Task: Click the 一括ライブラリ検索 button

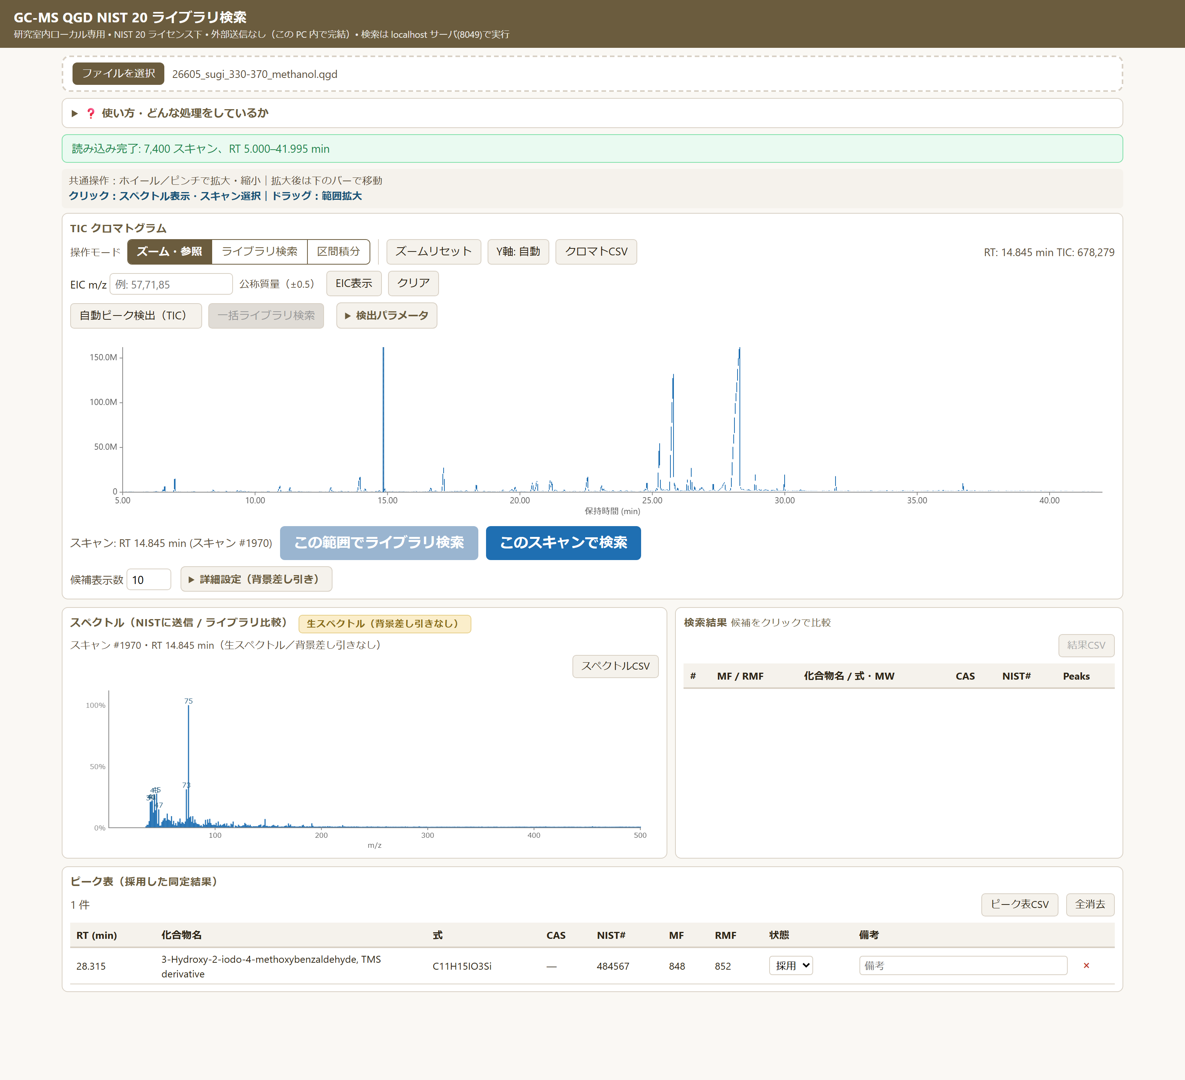Action: click(x=266, y=316)
